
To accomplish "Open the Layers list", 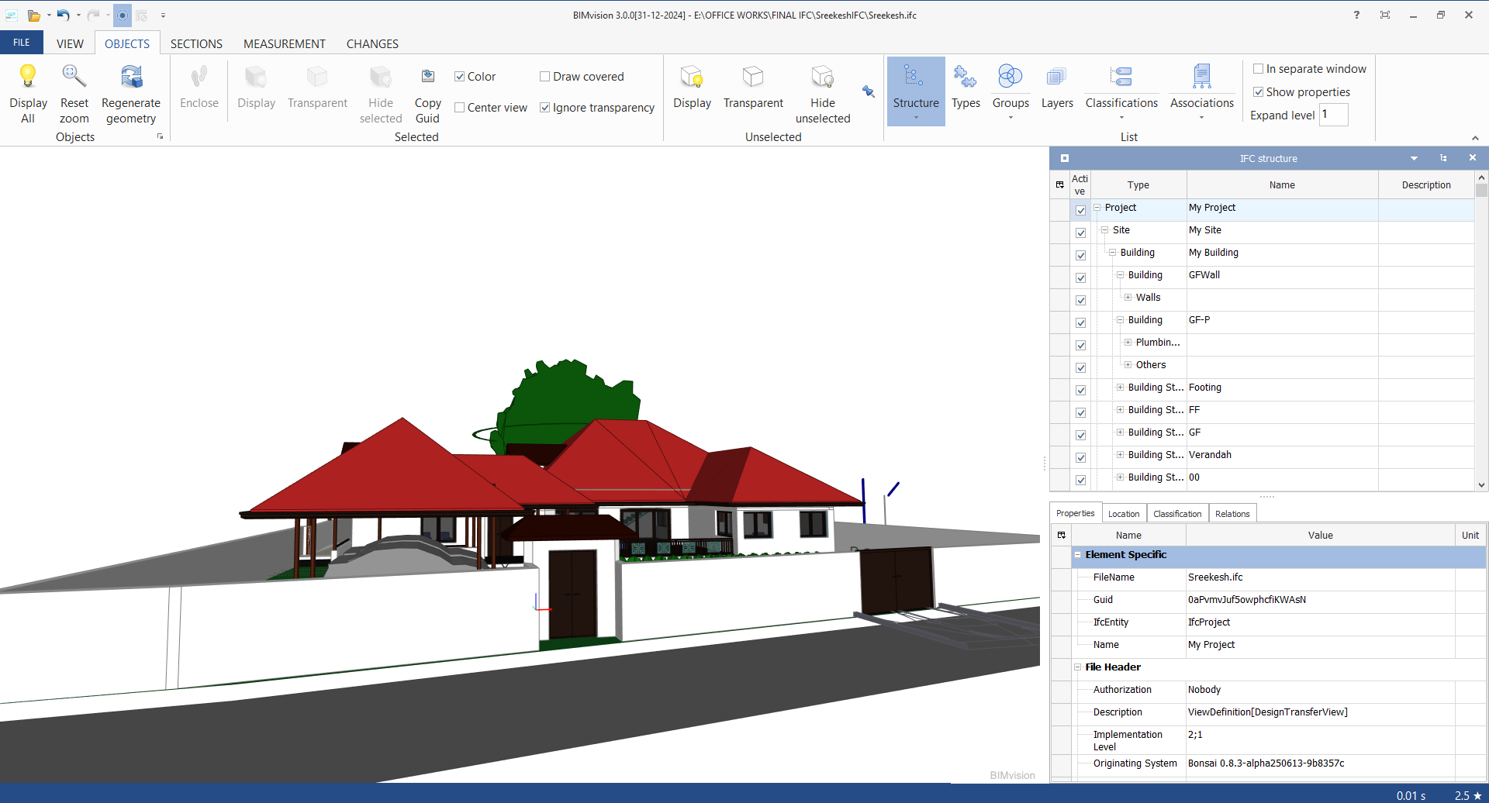I will (1056, 87).
